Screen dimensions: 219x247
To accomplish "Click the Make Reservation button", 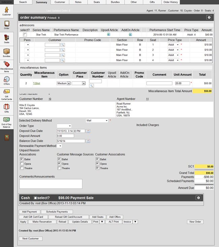I will tap(42, 222).
